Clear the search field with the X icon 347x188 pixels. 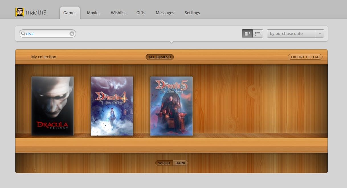click(72, 34)
